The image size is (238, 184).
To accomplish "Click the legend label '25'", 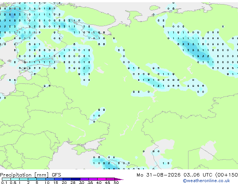I will [73, 182].
